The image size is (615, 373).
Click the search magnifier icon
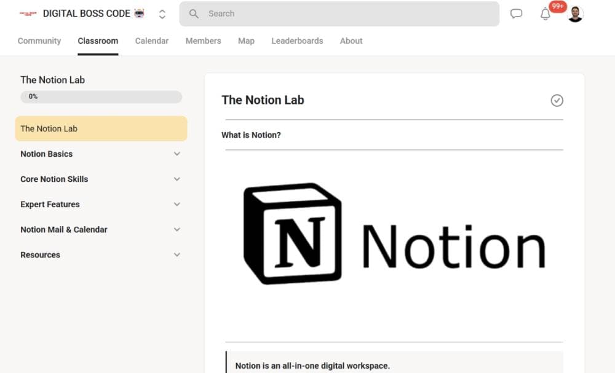click(x=194, y=14)
